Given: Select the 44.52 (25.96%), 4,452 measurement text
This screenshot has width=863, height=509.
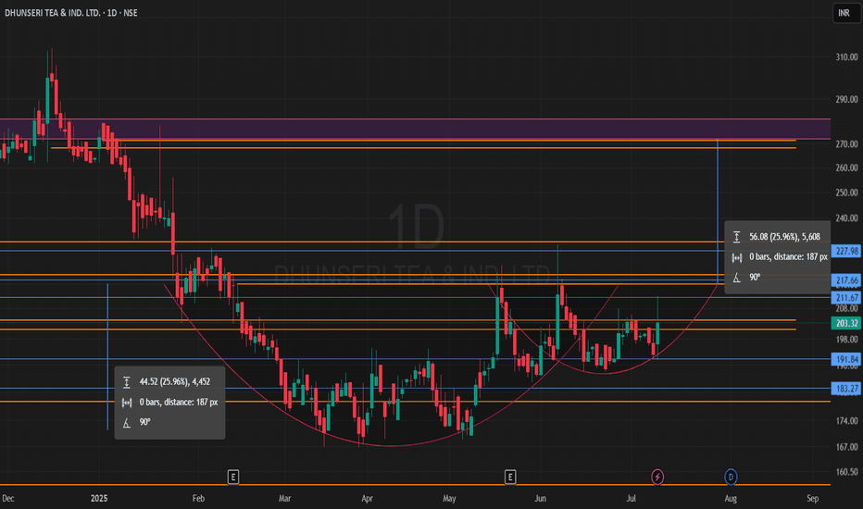Looking at the screenshot, I should coord(174,381).
